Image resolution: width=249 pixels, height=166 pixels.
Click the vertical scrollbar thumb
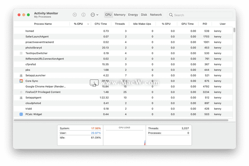234,30
